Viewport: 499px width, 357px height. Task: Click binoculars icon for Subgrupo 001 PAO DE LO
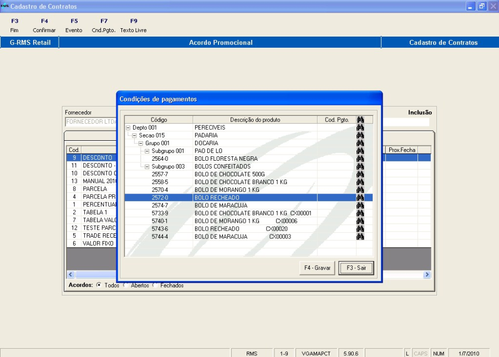click(360, 151)
